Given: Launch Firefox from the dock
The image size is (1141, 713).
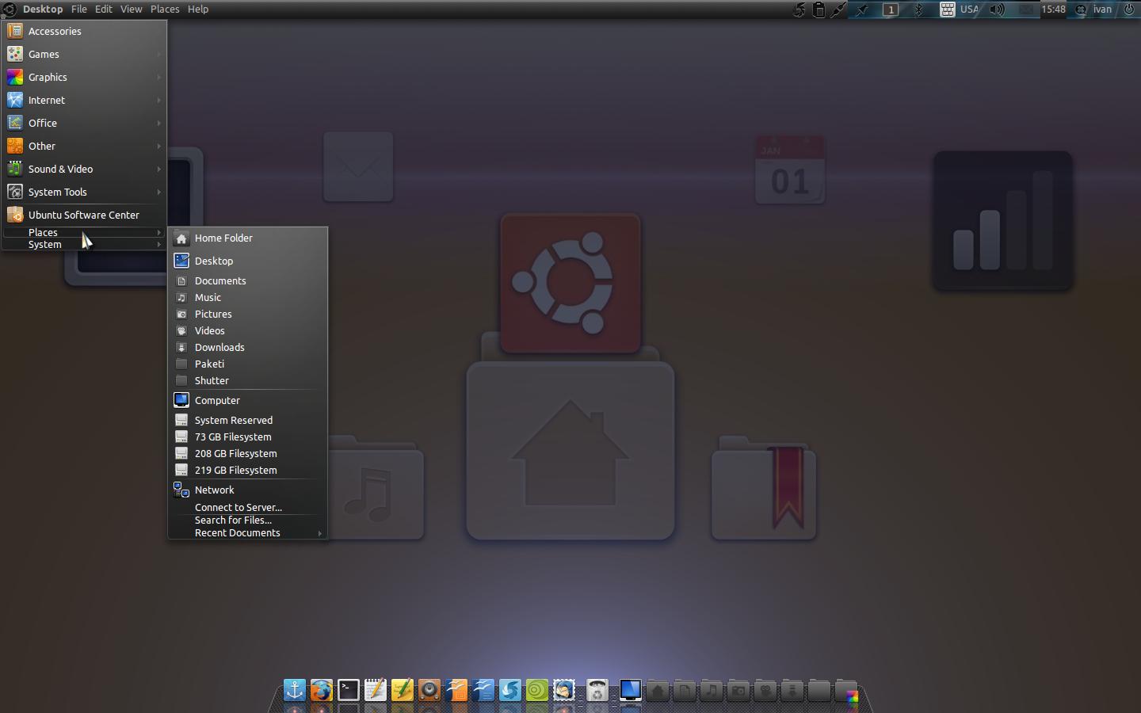Looking at the screenshot, I should [x=322, y=690].
